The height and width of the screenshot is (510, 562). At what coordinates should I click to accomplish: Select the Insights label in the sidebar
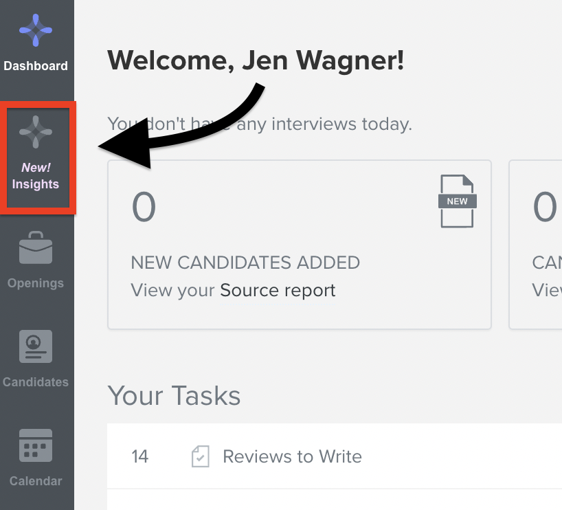(x=36, y=184)
